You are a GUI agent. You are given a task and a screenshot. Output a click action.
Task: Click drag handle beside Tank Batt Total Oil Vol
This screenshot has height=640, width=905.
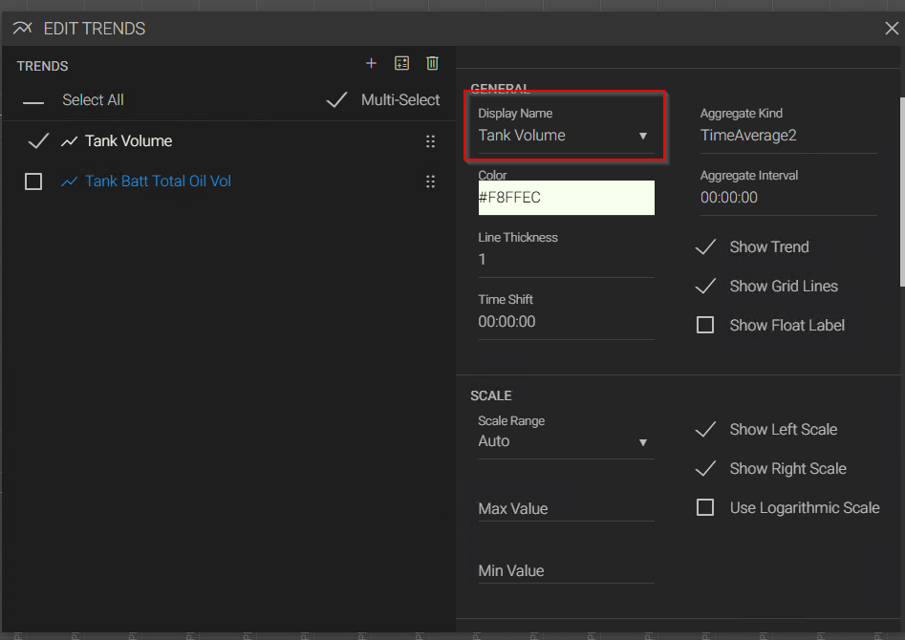click(x=430, y=181)
